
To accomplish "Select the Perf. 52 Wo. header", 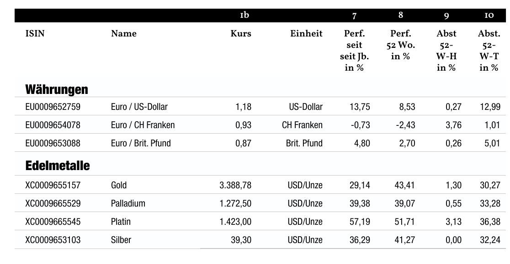I will (400, 45).
